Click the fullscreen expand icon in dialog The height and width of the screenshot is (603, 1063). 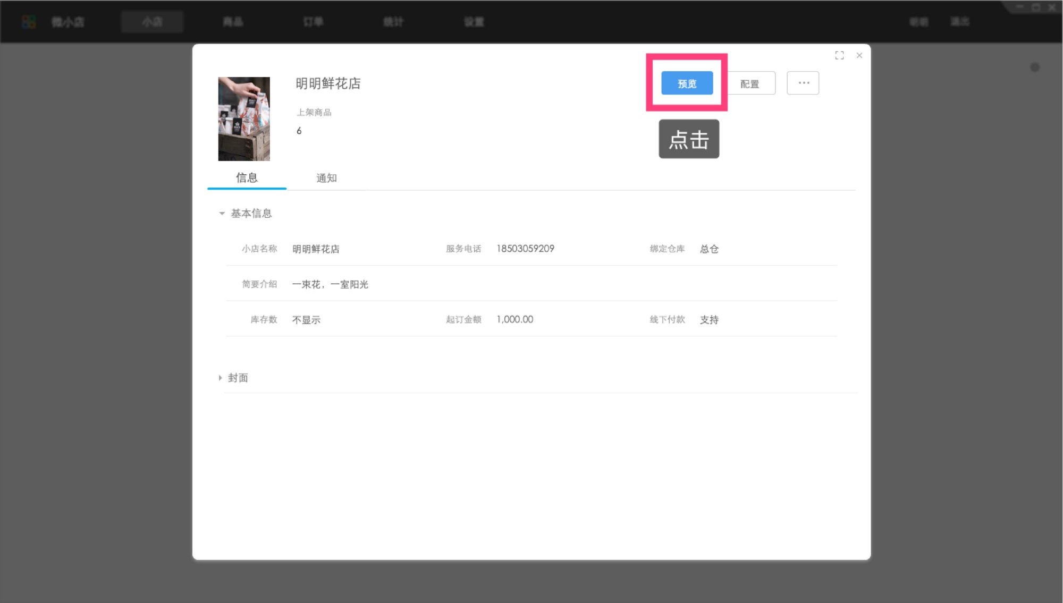click(x=839, y=55)
